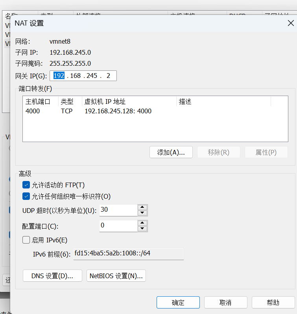
Task: Click the 移除(R) button
Action: [219, 152]
